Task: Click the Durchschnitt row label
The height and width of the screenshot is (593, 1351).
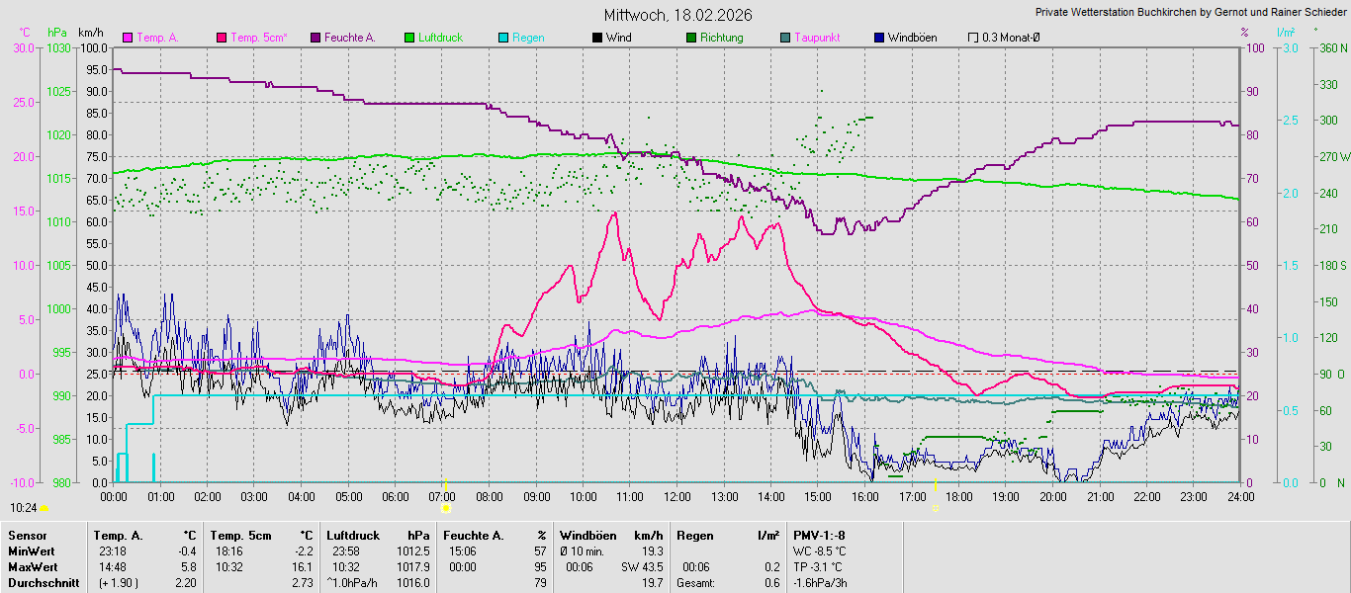Action: pos(44,583)
